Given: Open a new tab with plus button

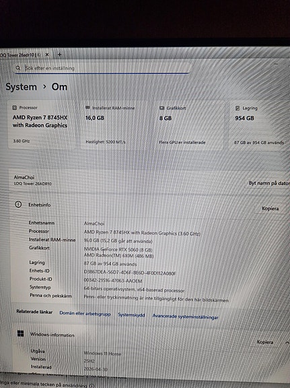Looking at the screenshot, I should pos(59,55).
